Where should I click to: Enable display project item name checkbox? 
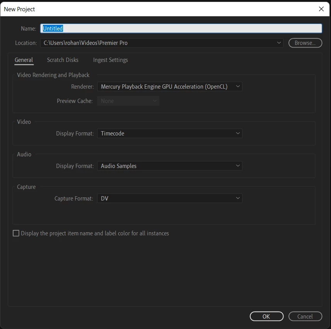(x=16, y=233)
